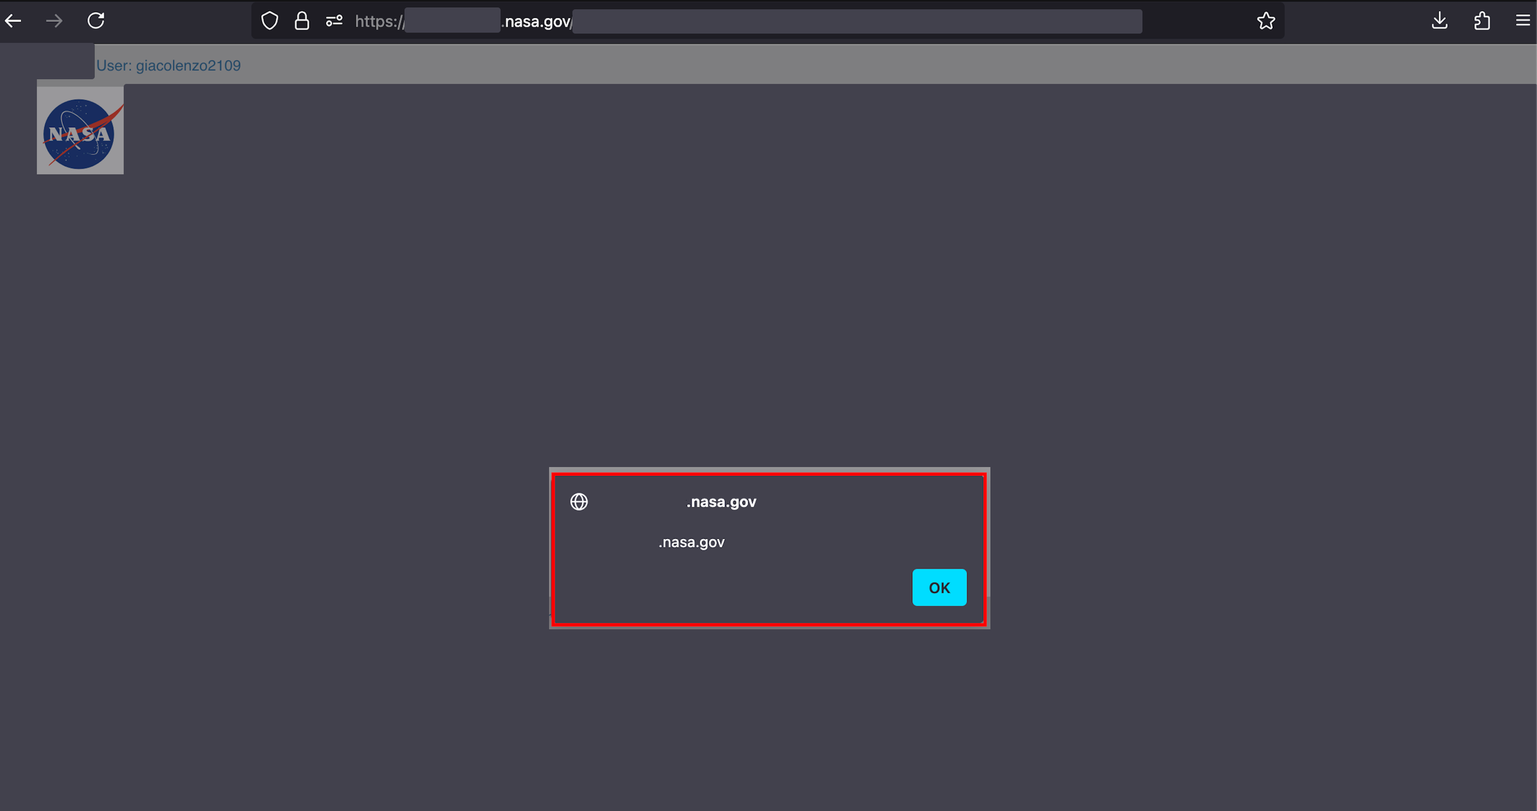Open site permissions icon in address bar
Viewport: 1537px width, 811px height.
coord(334,21)
